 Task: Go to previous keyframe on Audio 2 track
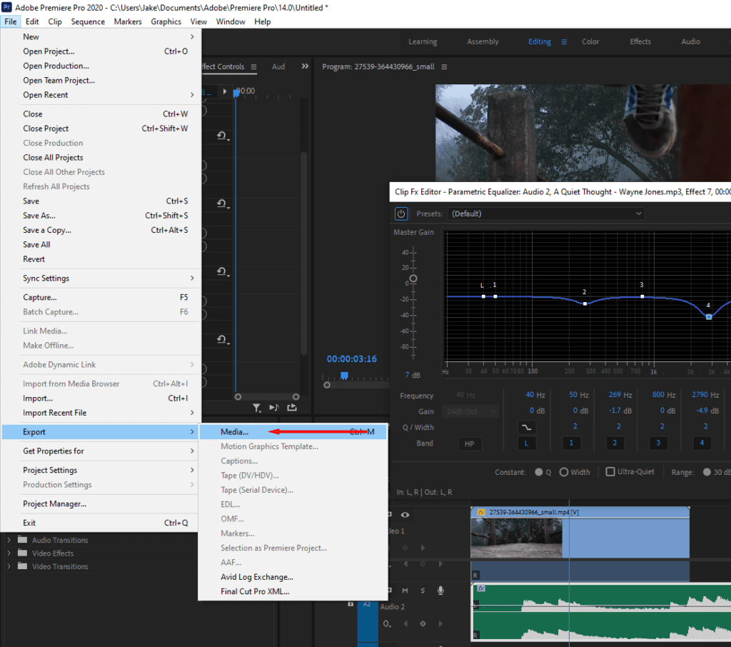(x=405, y=623)
